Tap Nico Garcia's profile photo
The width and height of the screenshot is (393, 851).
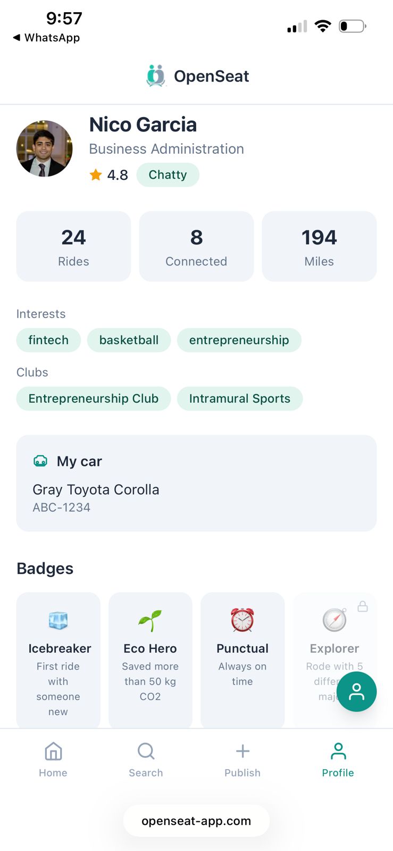point(44,148)
